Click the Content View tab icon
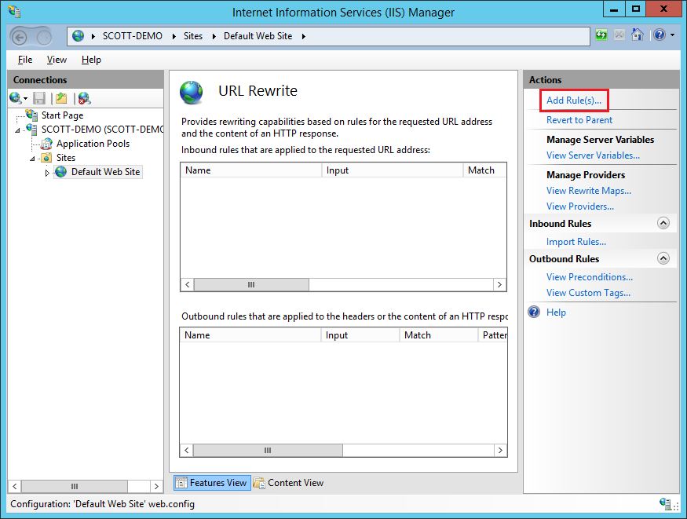Image resolution: width=687 pixels, height=519 pixels. (x=259, y=483)
